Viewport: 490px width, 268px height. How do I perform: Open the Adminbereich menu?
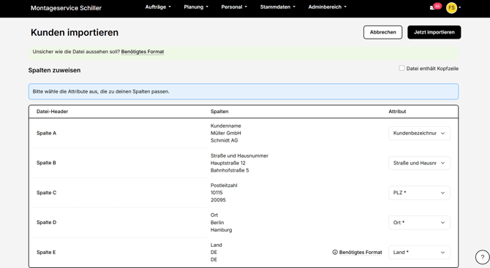[x=327, y=7]
